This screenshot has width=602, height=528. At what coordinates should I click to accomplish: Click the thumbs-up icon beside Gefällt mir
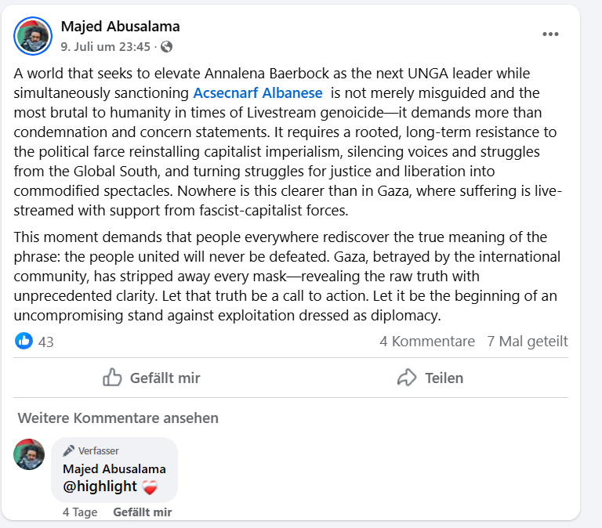coord(113,378)
